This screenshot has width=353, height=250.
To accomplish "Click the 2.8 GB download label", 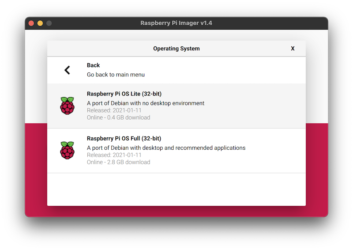I will pos(118,162).
